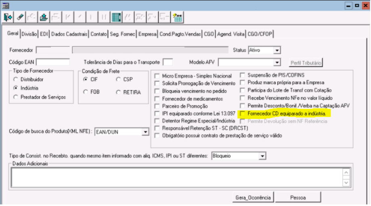Enable Solicita Prorrogação de Vencimento

pos(157,83)
